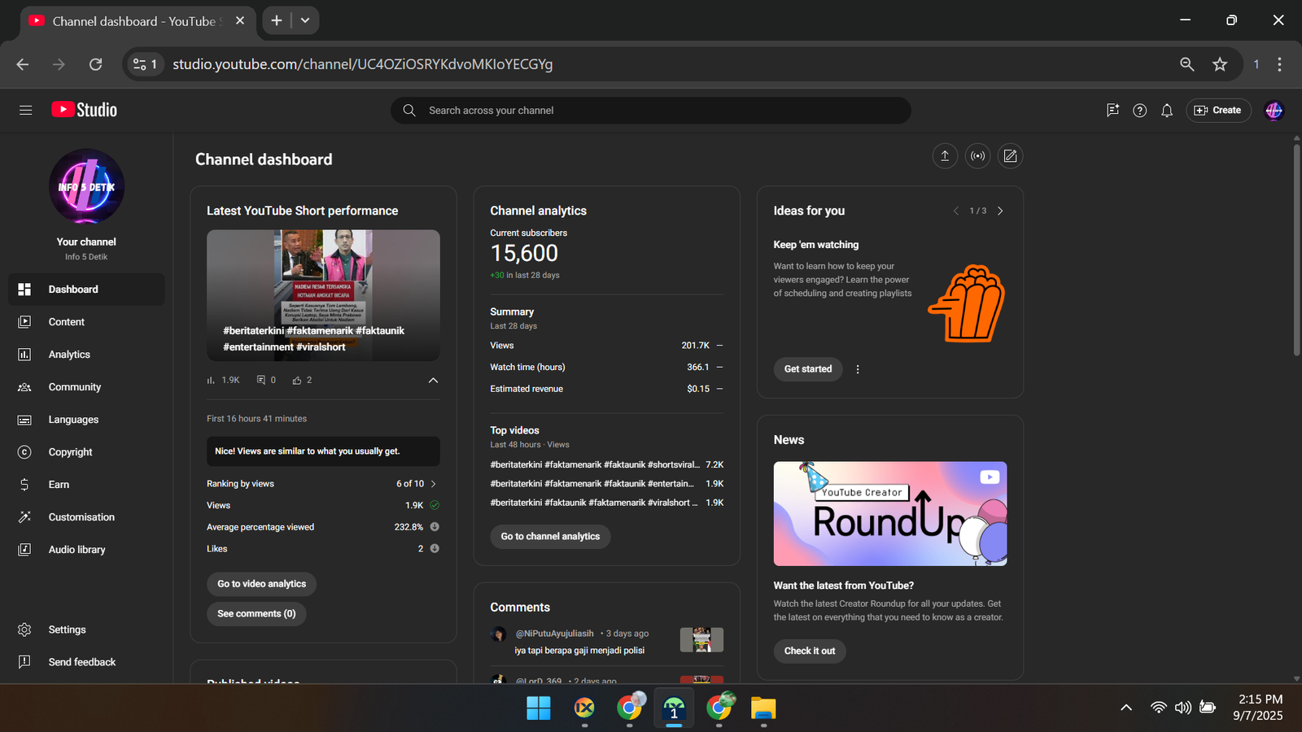Open Analytics in the sidebar
The width and height of the screenshot is (1302, 732).
[x=69, y=355]
